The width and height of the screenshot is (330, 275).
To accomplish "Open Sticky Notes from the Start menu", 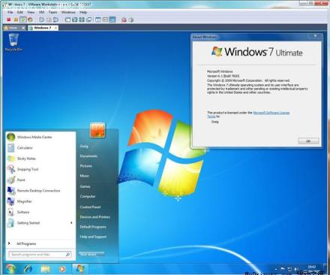I will [x=40, y=159].
